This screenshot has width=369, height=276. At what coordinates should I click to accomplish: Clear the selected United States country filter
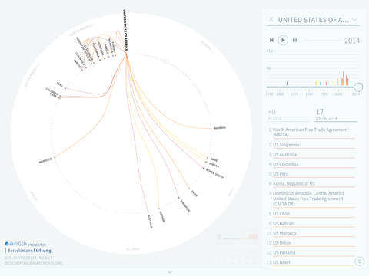[x=271, y=19]
